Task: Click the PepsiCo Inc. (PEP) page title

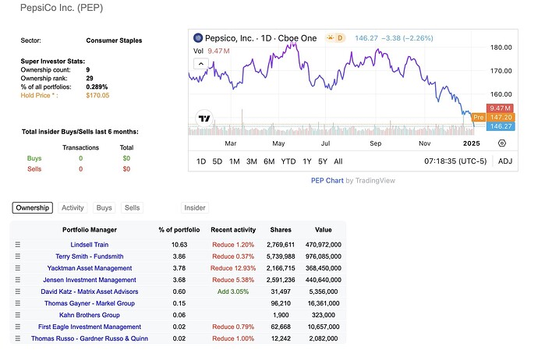Action: point(62,8)
